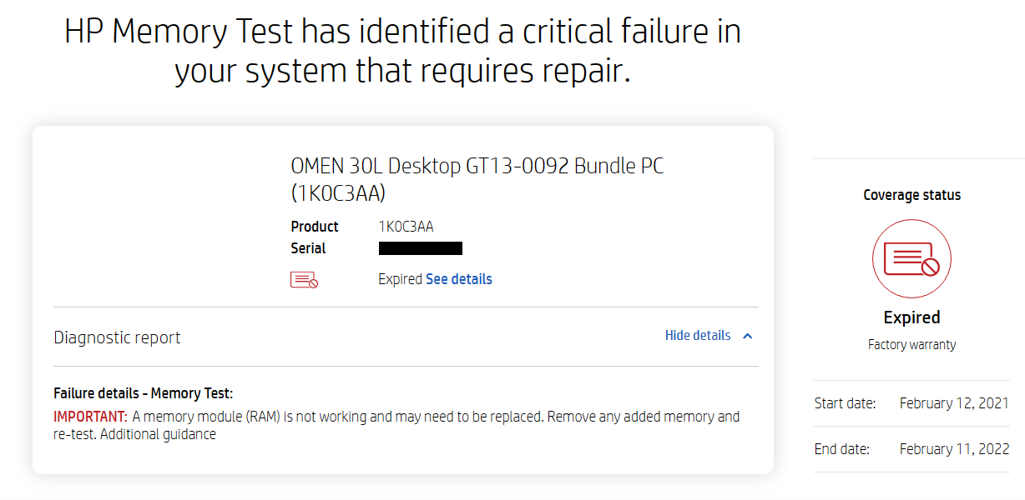This screenshot has height=500, width=1025.
Task: Click the End date February 11, 2022
Action: coord(954,448)
